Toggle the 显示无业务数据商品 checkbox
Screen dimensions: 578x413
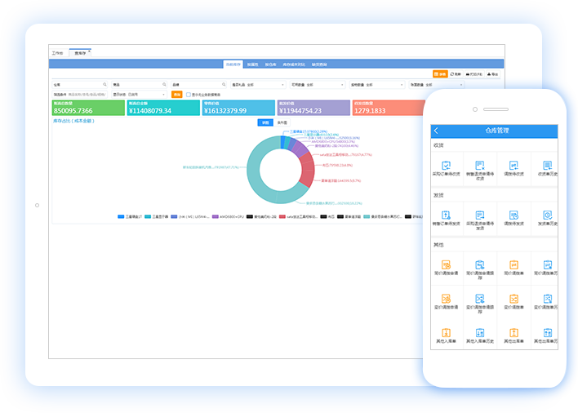(188, 94)
